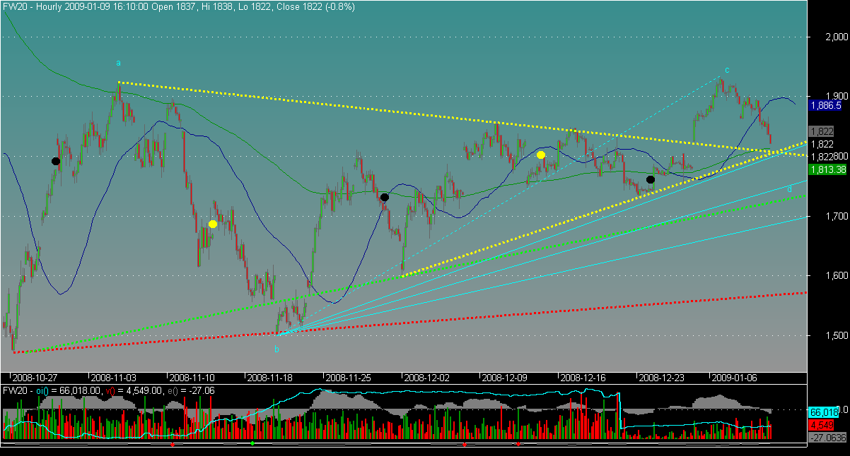
Task: Click the 2008-11-03 date label
Action: (x=115, y=378)
